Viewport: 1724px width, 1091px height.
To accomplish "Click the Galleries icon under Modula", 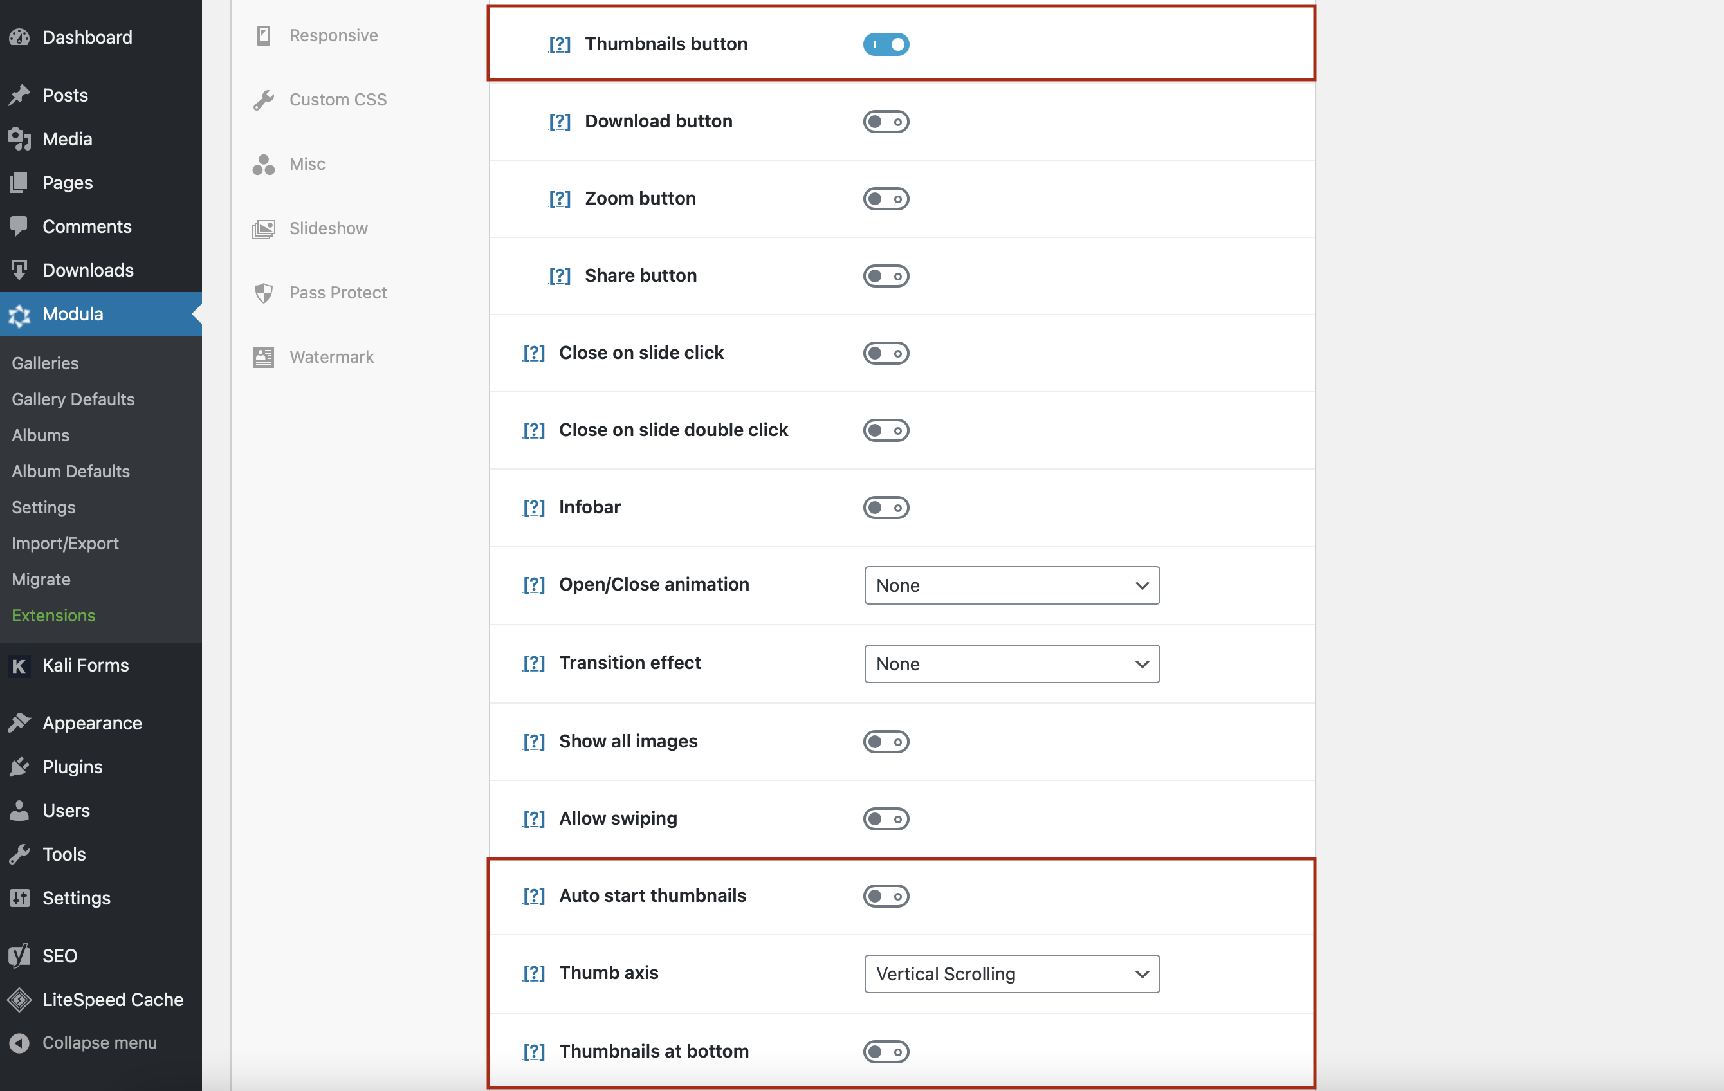I will (x=44, y=362).
